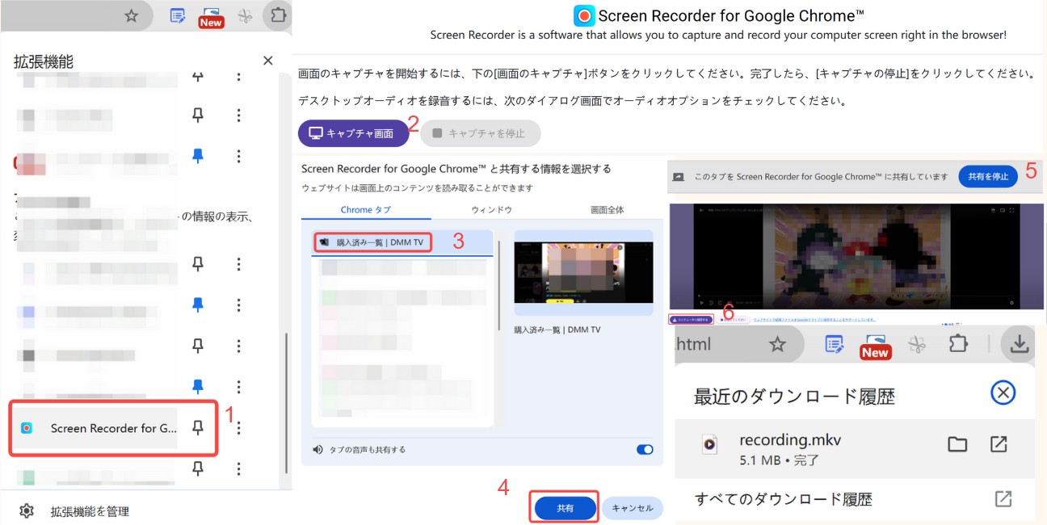Screen dimensions: 1047x525
Task: Open three-dot menu of Screen Recorder row
Action: coord(238,428)
